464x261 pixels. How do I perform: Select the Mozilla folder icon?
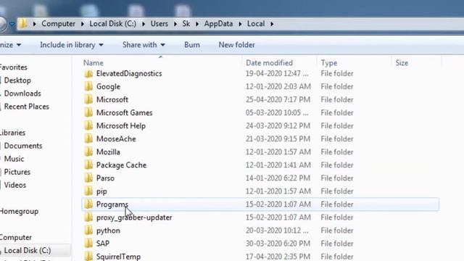point(88,152)
